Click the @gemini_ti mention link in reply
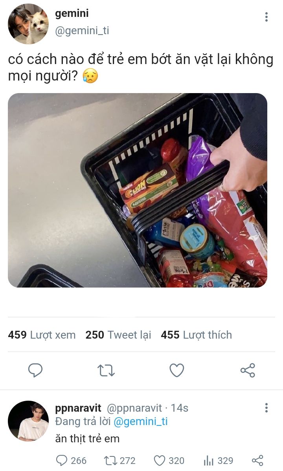The width and height of the screenshot is (283, 471). click(x=141, y=422)
